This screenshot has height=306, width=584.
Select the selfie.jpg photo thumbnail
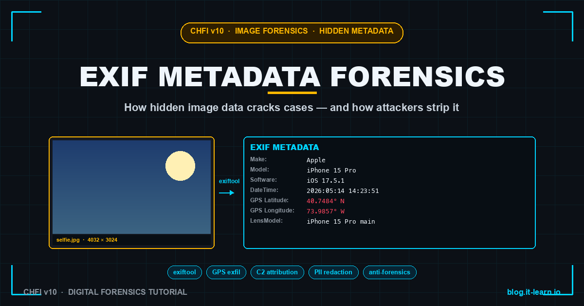[x=131, y=192]
